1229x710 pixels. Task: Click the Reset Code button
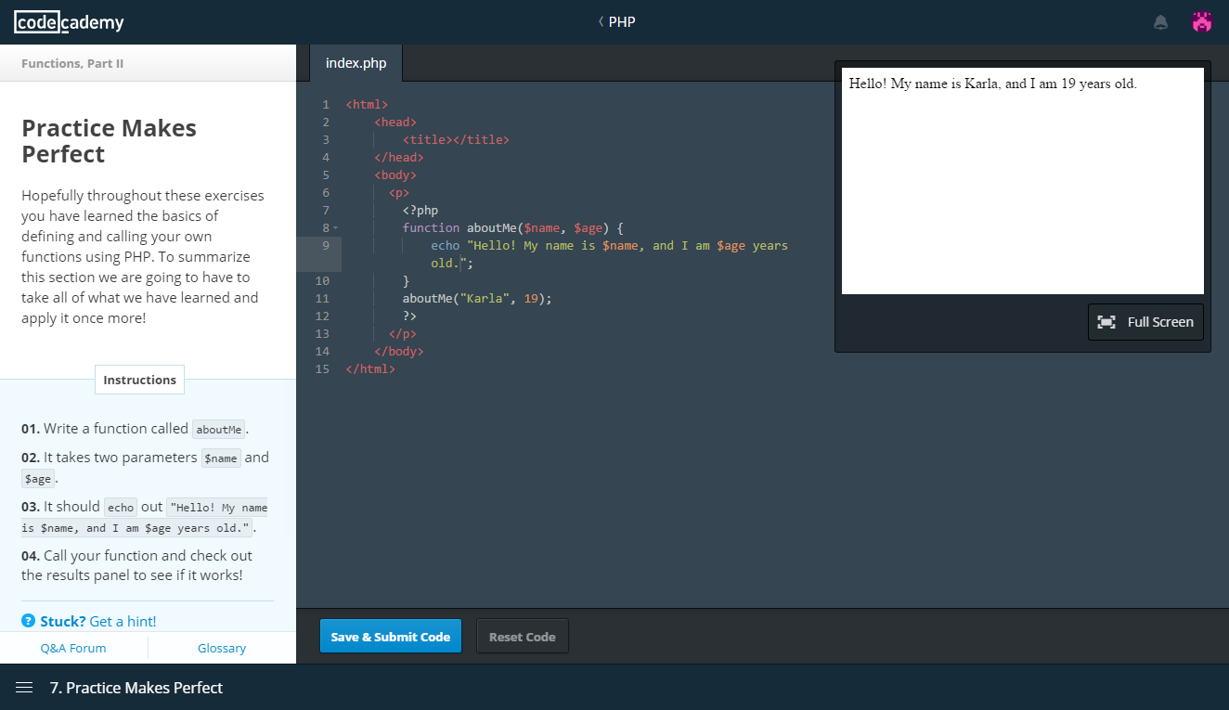(523, 637)
